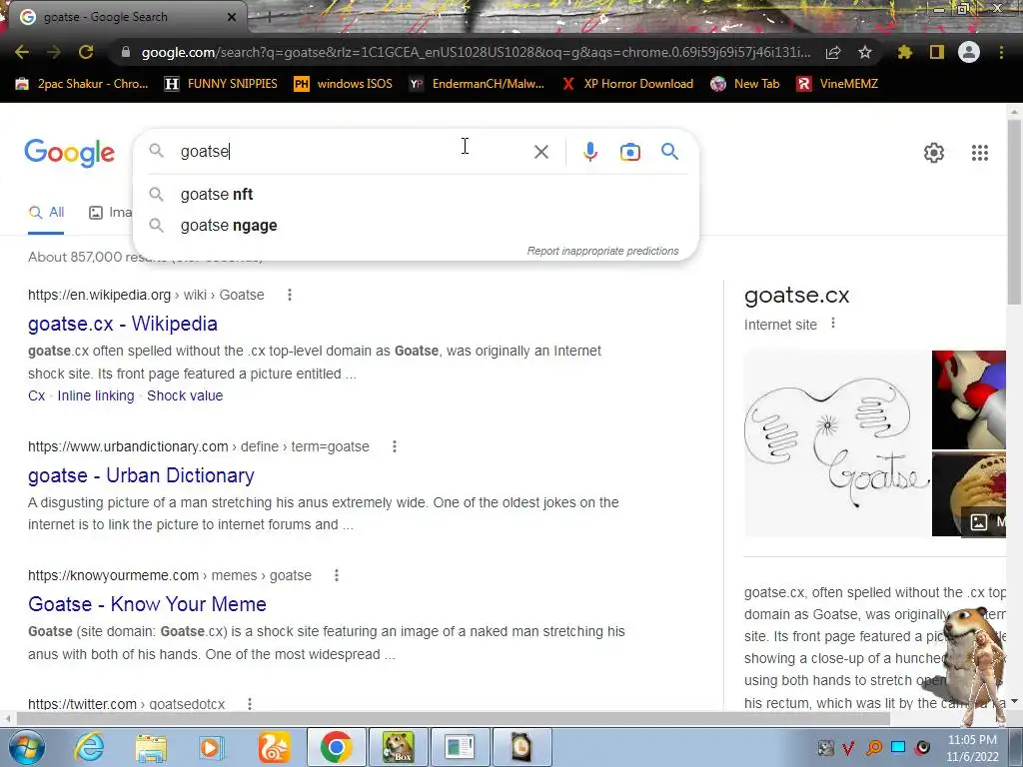Open the Goatse line-drawing thumbnail

836,443
